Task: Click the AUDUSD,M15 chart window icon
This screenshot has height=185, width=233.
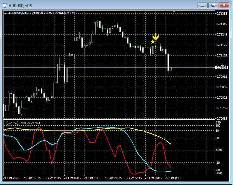Action: (5, 6)
